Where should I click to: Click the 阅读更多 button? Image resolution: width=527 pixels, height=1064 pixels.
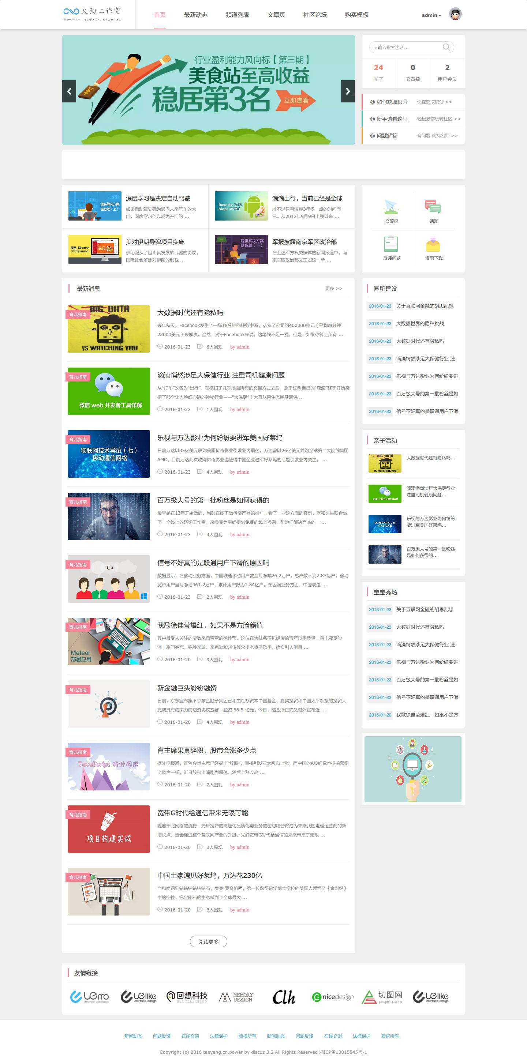click(208, 942)
